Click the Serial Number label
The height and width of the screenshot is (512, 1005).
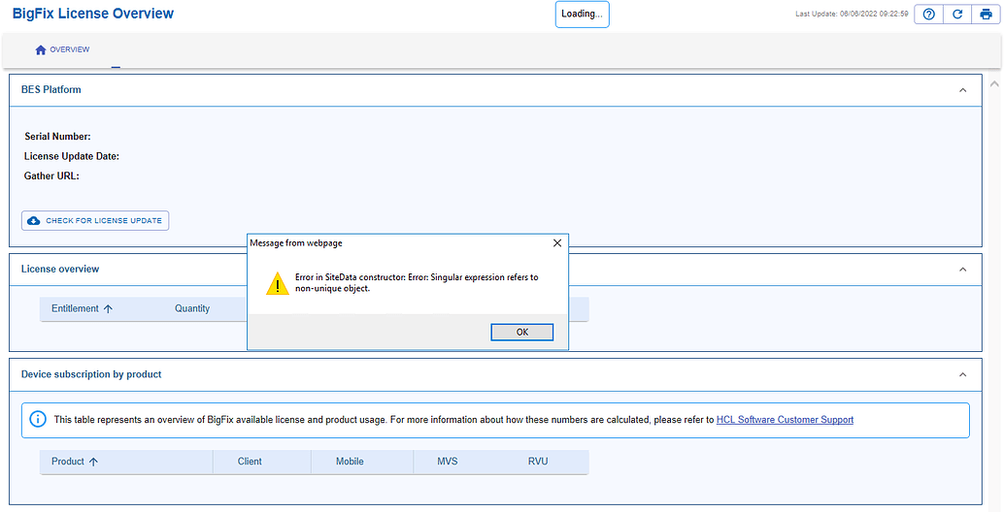(57, 137)
